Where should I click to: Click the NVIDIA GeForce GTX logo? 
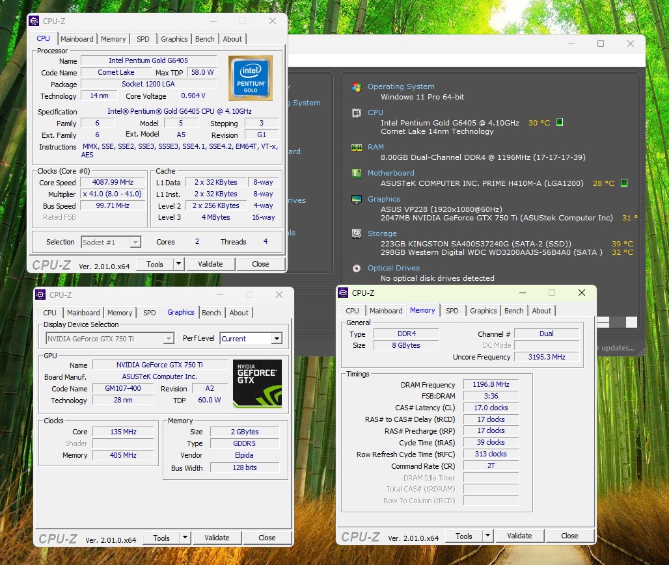pos(257,384)
